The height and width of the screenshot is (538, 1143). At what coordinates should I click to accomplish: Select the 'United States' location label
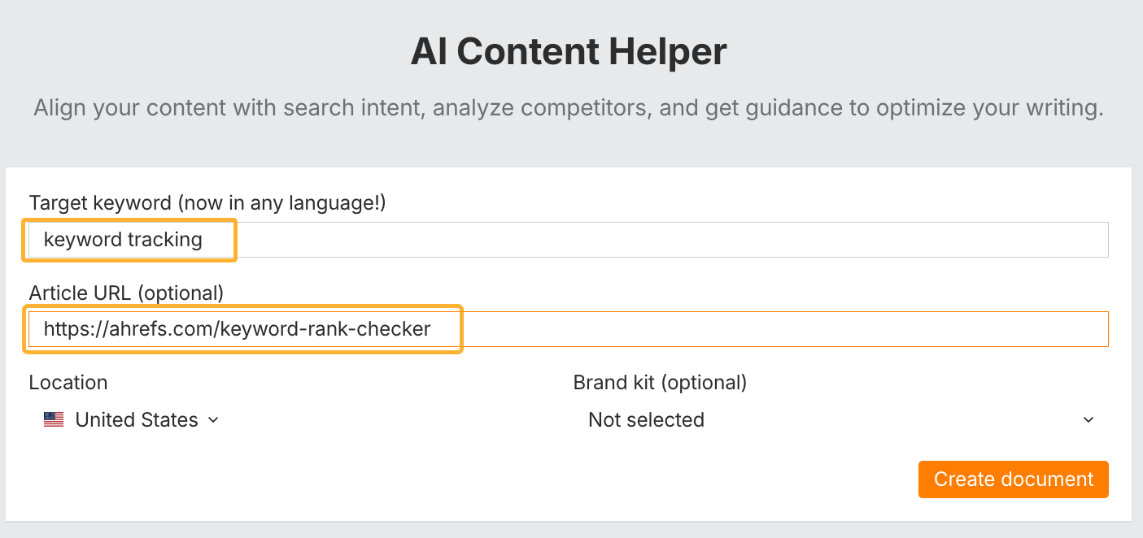point(136,419)
